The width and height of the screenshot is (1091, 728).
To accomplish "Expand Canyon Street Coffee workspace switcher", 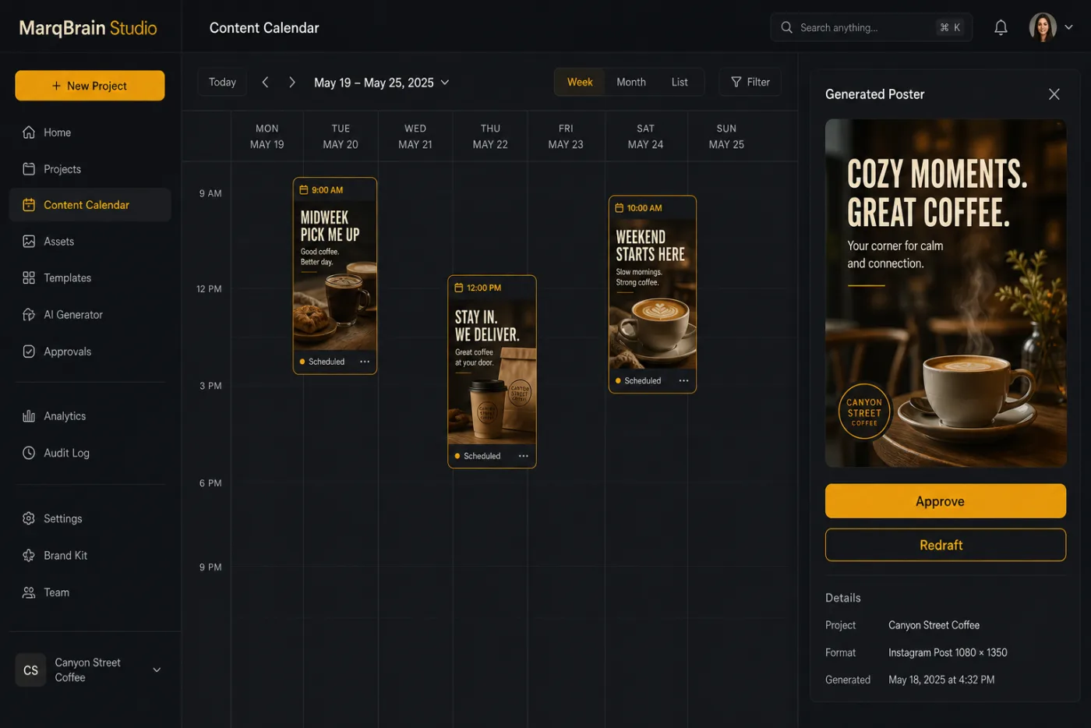I will pos(157,670).
